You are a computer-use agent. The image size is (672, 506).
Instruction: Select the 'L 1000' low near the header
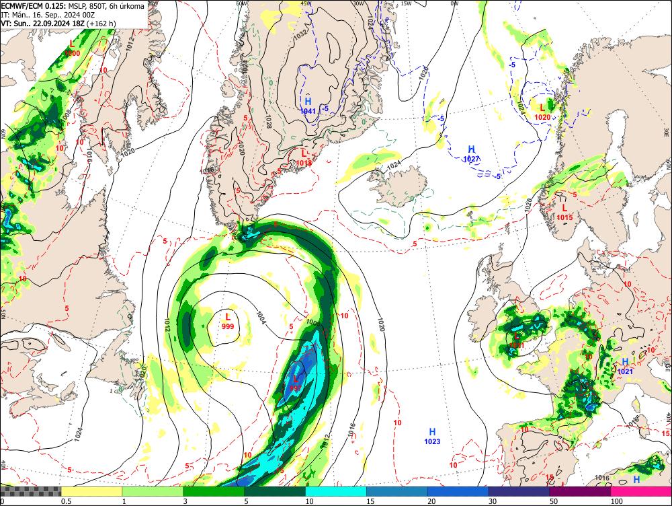(x=72, y=48)
